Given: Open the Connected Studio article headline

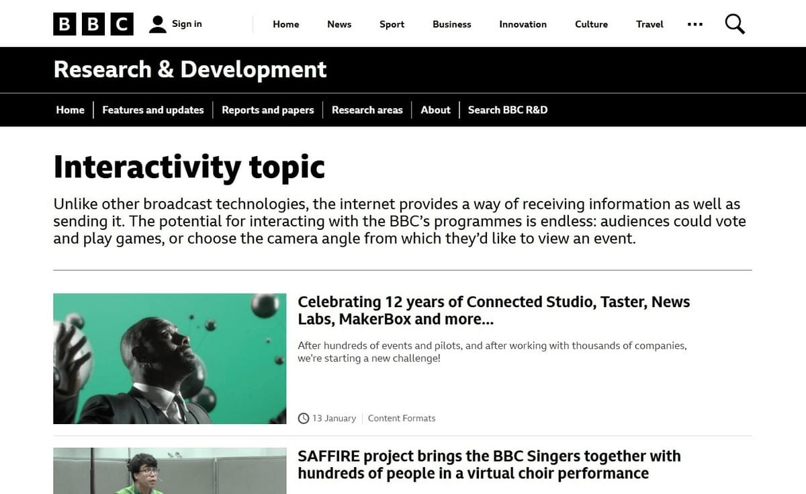Looking at the screenshot, I should coord(494,310).
